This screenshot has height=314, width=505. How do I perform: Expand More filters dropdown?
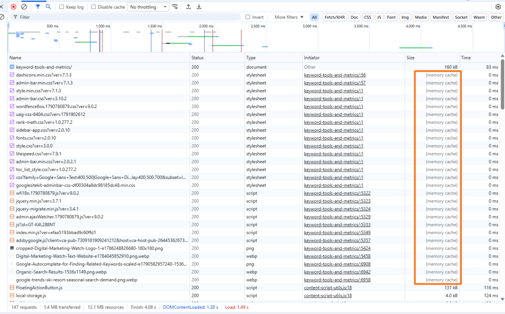[x=289, y=17]
